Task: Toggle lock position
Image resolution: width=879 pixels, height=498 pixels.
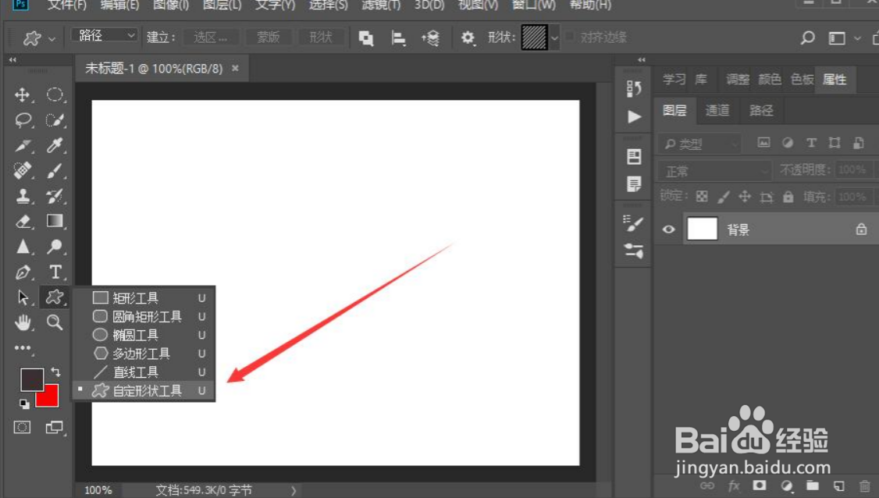Action: coord(745,196)
